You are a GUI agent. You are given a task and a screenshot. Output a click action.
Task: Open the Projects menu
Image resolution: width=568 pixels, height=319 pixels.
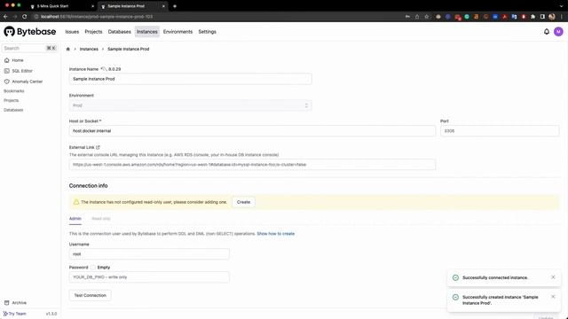pos(93,32)
